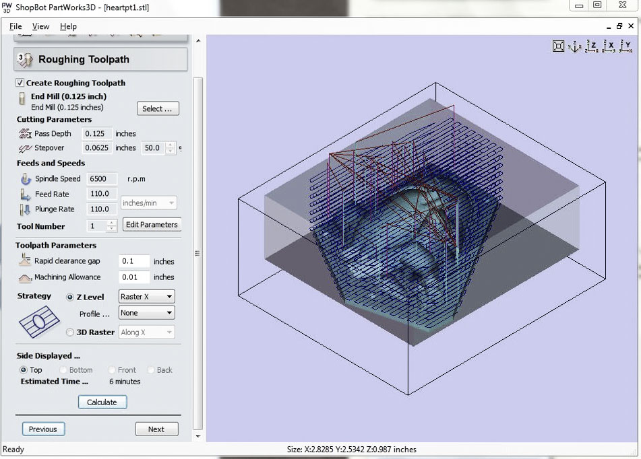Click the Spindle Speed 6500 field
Image resolution: width=641 pixels, height=459 pixels.
pos(102,179)
